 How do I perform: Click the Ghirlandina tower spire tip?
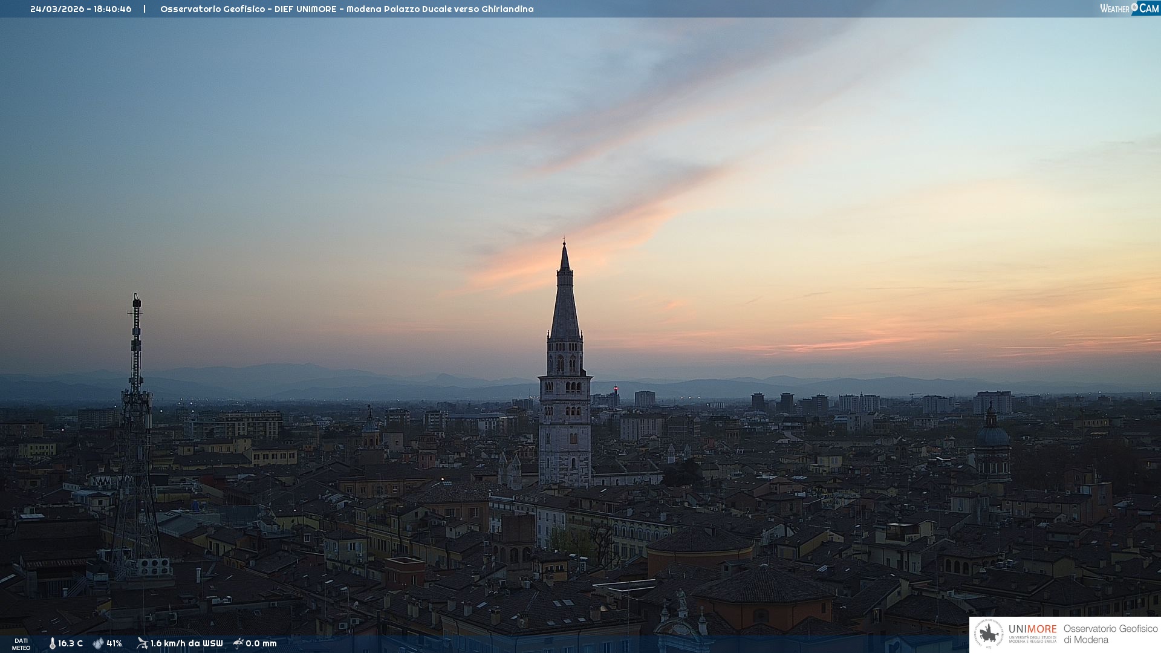pos(564,244)
